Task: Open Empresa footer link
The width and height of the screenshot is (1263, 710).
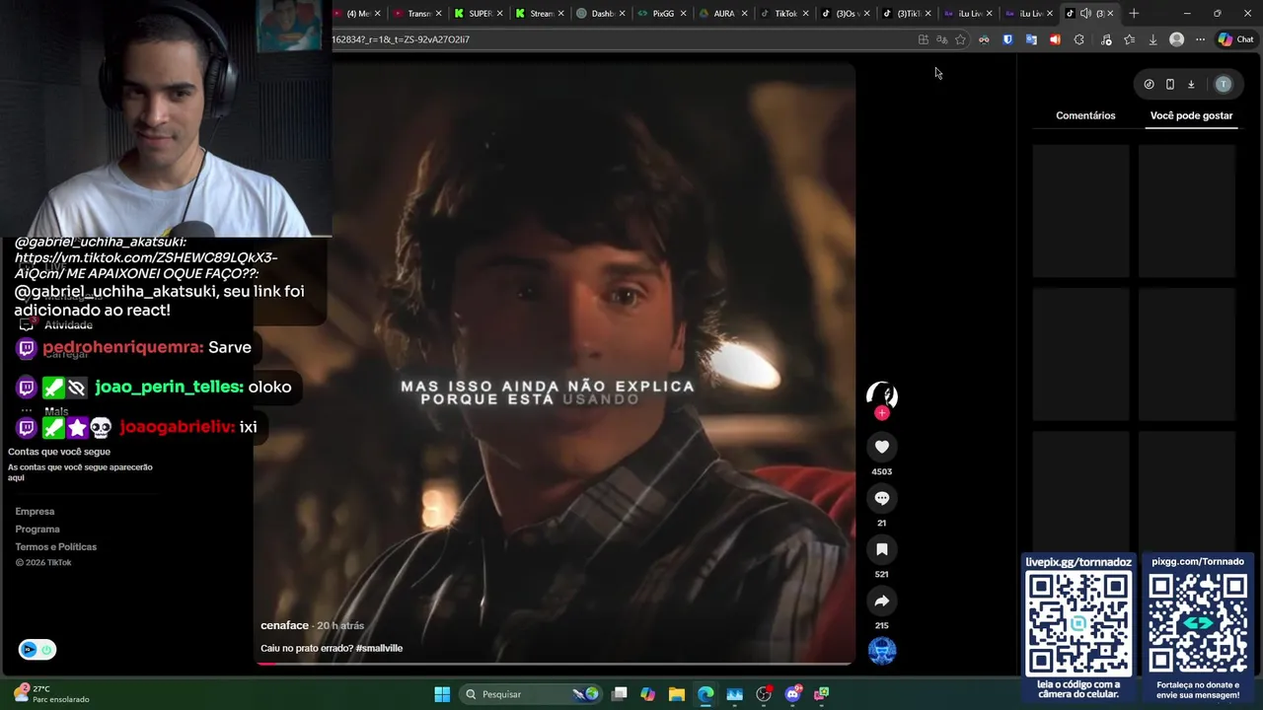Action: click(35, 511)
